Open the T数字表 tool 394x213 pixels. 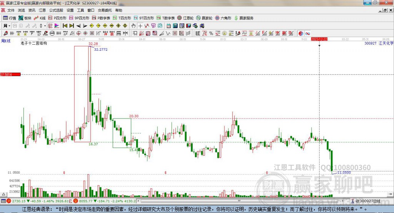165,18
